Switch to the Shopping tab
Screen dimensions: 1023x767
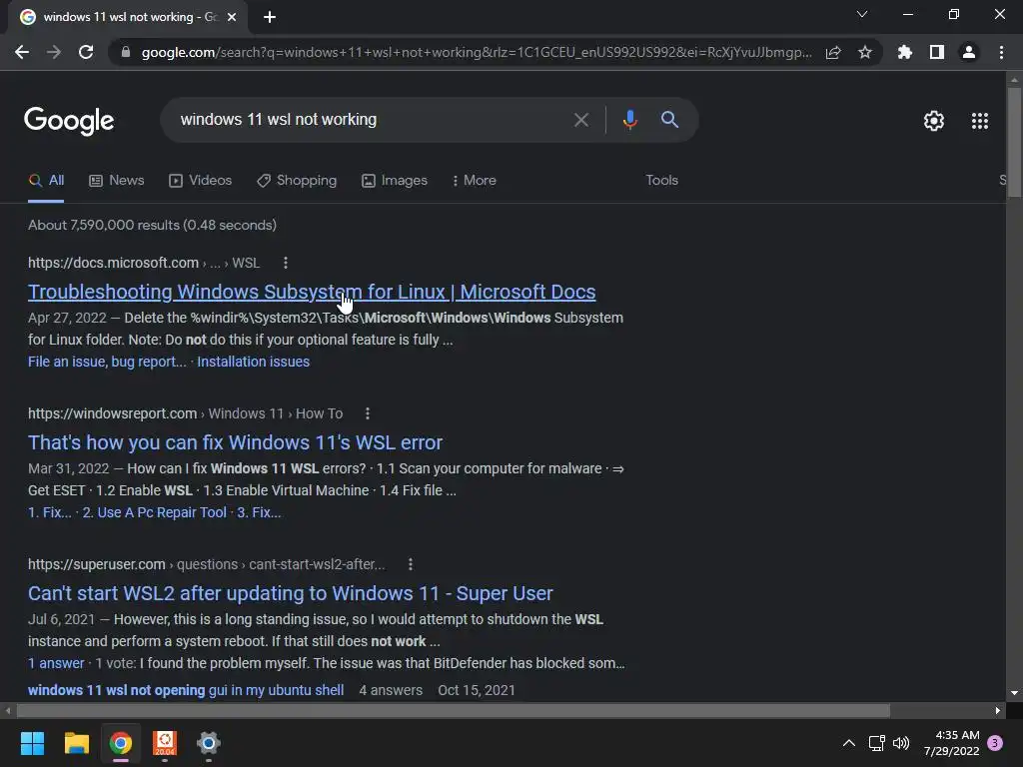297,181
